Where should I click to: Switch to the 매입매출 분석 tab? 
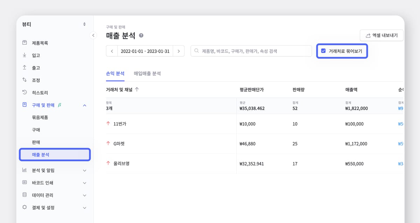coord(147,74)
